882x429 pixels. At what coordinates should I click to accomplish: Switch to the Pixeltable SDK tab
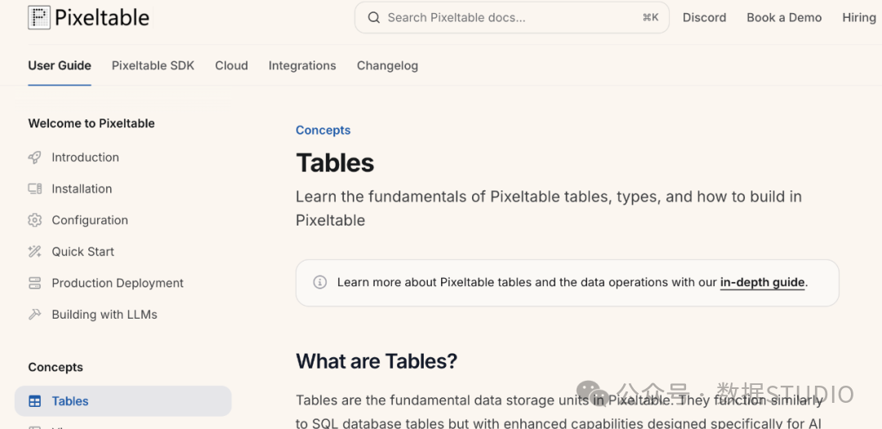[153, 66]
